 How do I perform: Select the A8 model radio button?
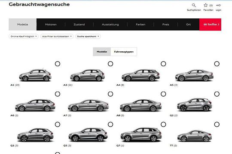tap(163, 94)
